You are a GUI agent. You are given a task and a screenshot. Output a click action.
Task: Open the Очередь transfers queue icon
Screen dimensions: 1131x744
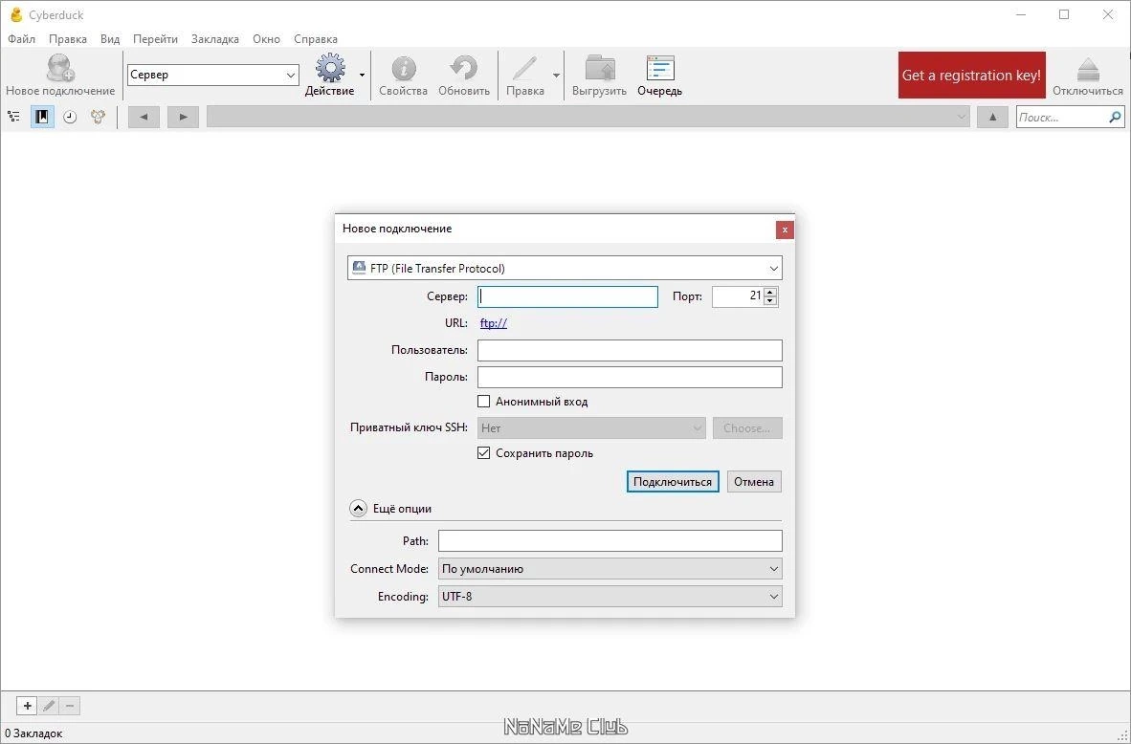pos(660,69)
